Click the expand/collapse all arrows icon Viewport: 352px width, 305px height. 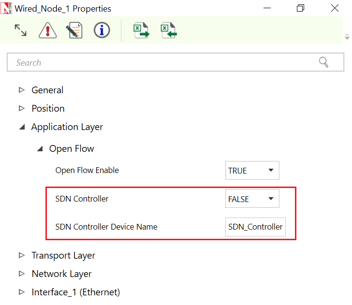click(20, 31)
